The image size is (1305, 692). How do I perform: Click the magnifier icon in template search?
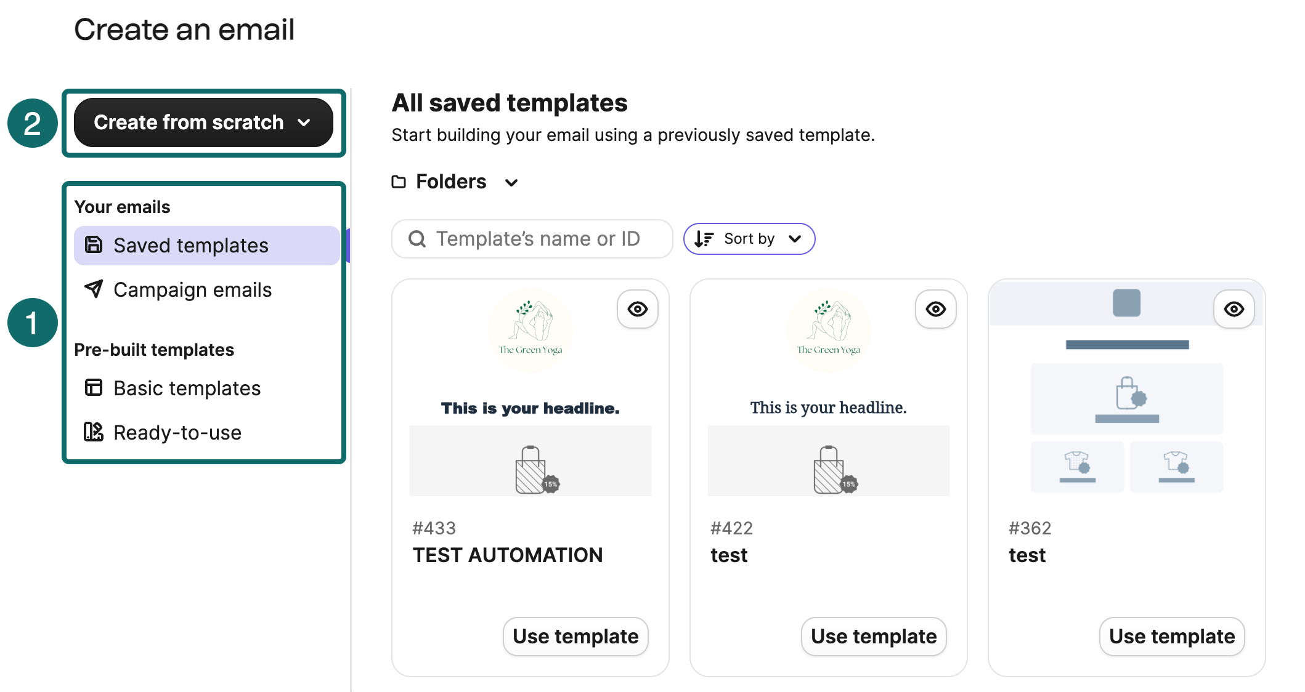click(418, 239)
